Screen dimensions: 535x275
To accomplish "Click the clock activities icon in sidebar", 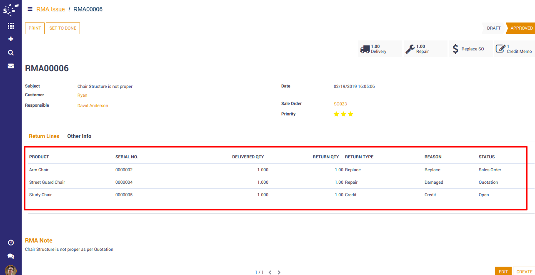I will click(x=11, y=242).
